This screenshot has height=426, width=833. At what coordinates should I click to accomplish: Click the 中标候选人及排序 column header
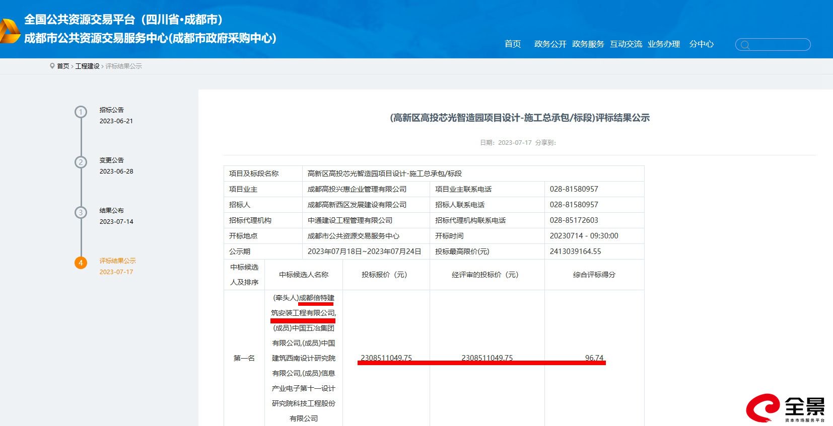coord(244,275)
